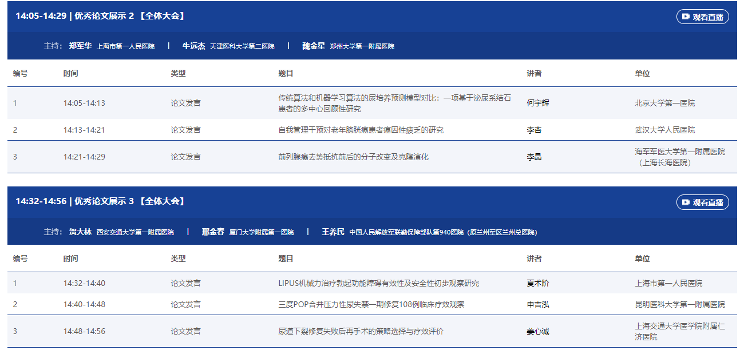Select paper title 尿道下裂修复失败后再手术的策略选择
The height and width of the screenshot is (354, 744).
(x=361, y=331)
